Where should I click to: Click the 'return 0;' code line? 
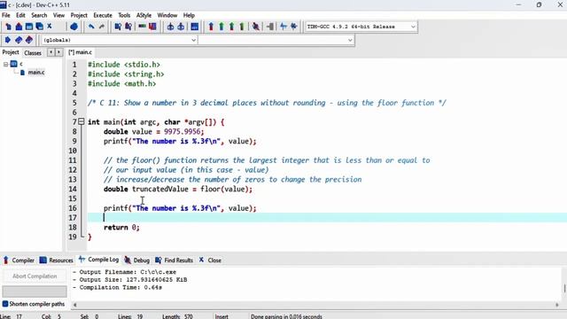pyautogui.click(x=121, y=227)
